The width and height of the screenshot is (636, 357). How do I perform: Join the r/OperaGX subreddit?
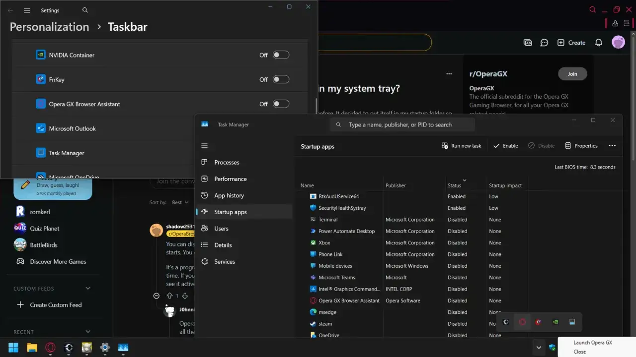[x=572, y=74]
